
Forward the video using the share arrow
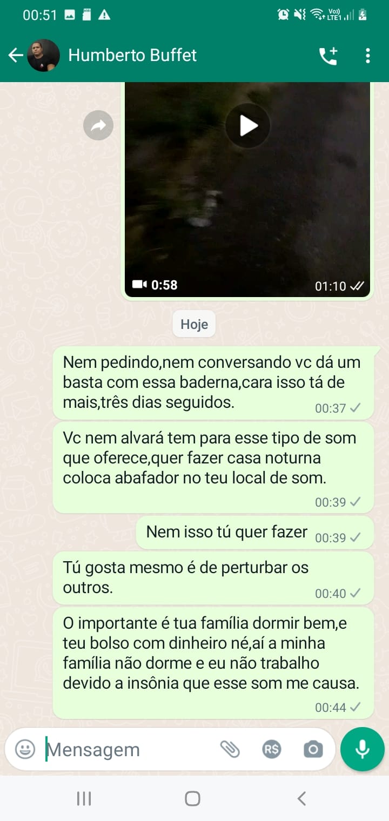98,126
